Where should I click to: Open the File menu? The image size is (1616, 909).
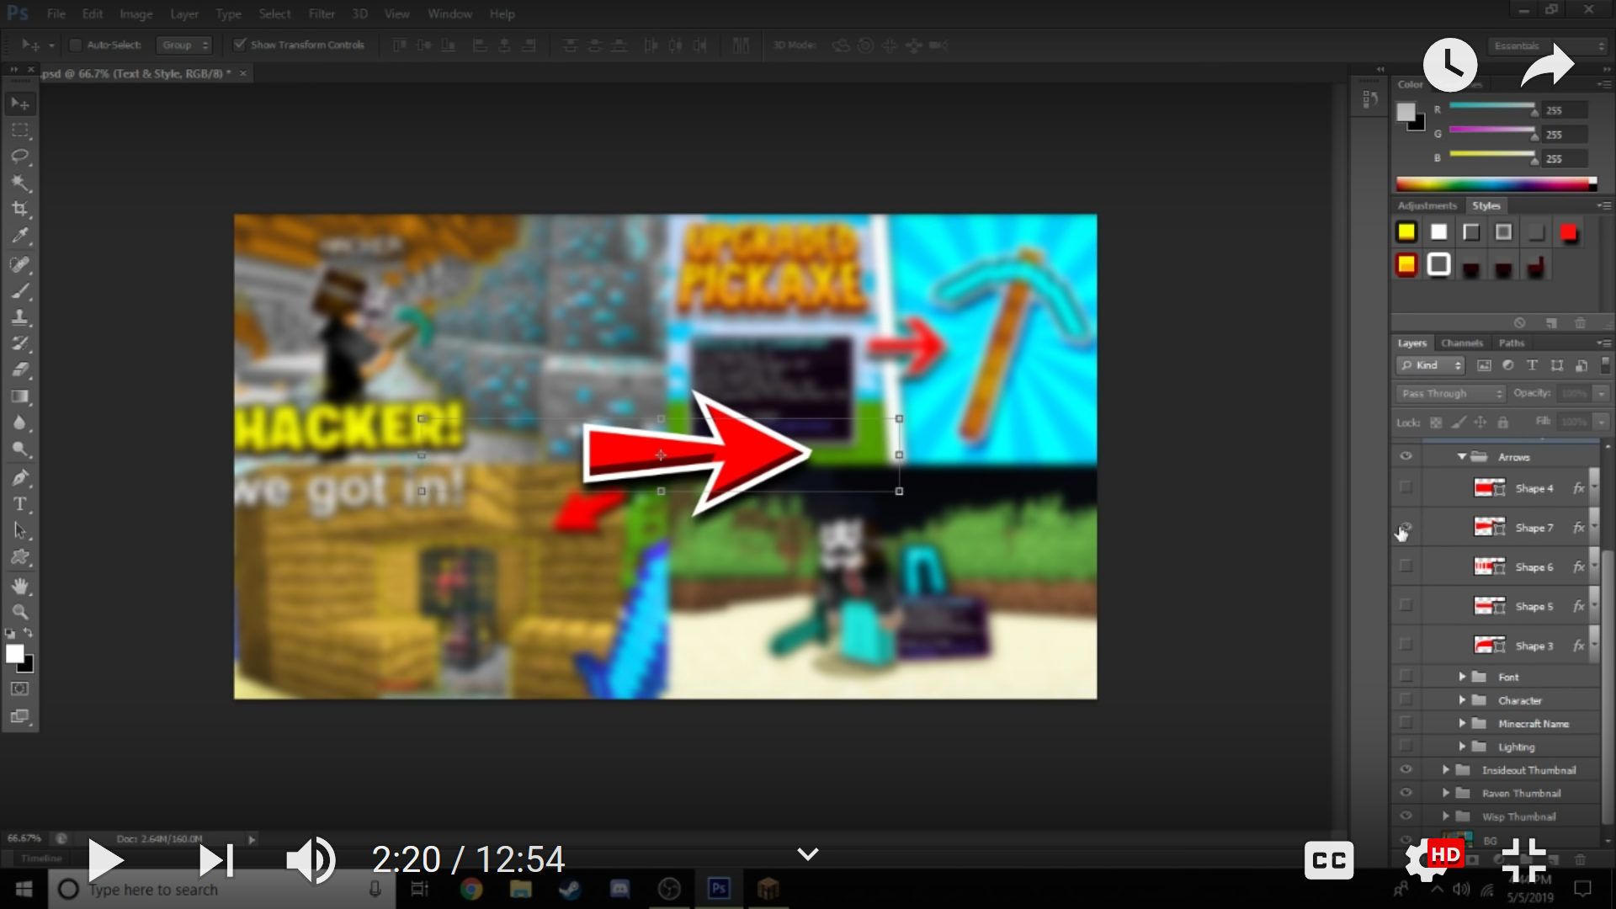[x=56, y=13]
